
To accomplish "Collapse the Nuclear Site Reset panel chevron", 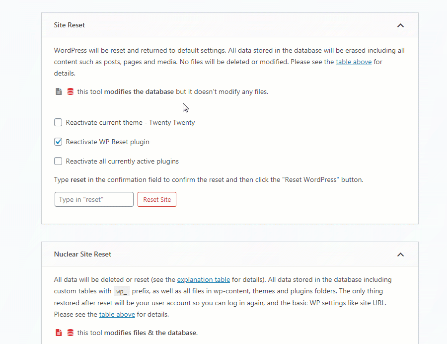I will coord(400,255).
